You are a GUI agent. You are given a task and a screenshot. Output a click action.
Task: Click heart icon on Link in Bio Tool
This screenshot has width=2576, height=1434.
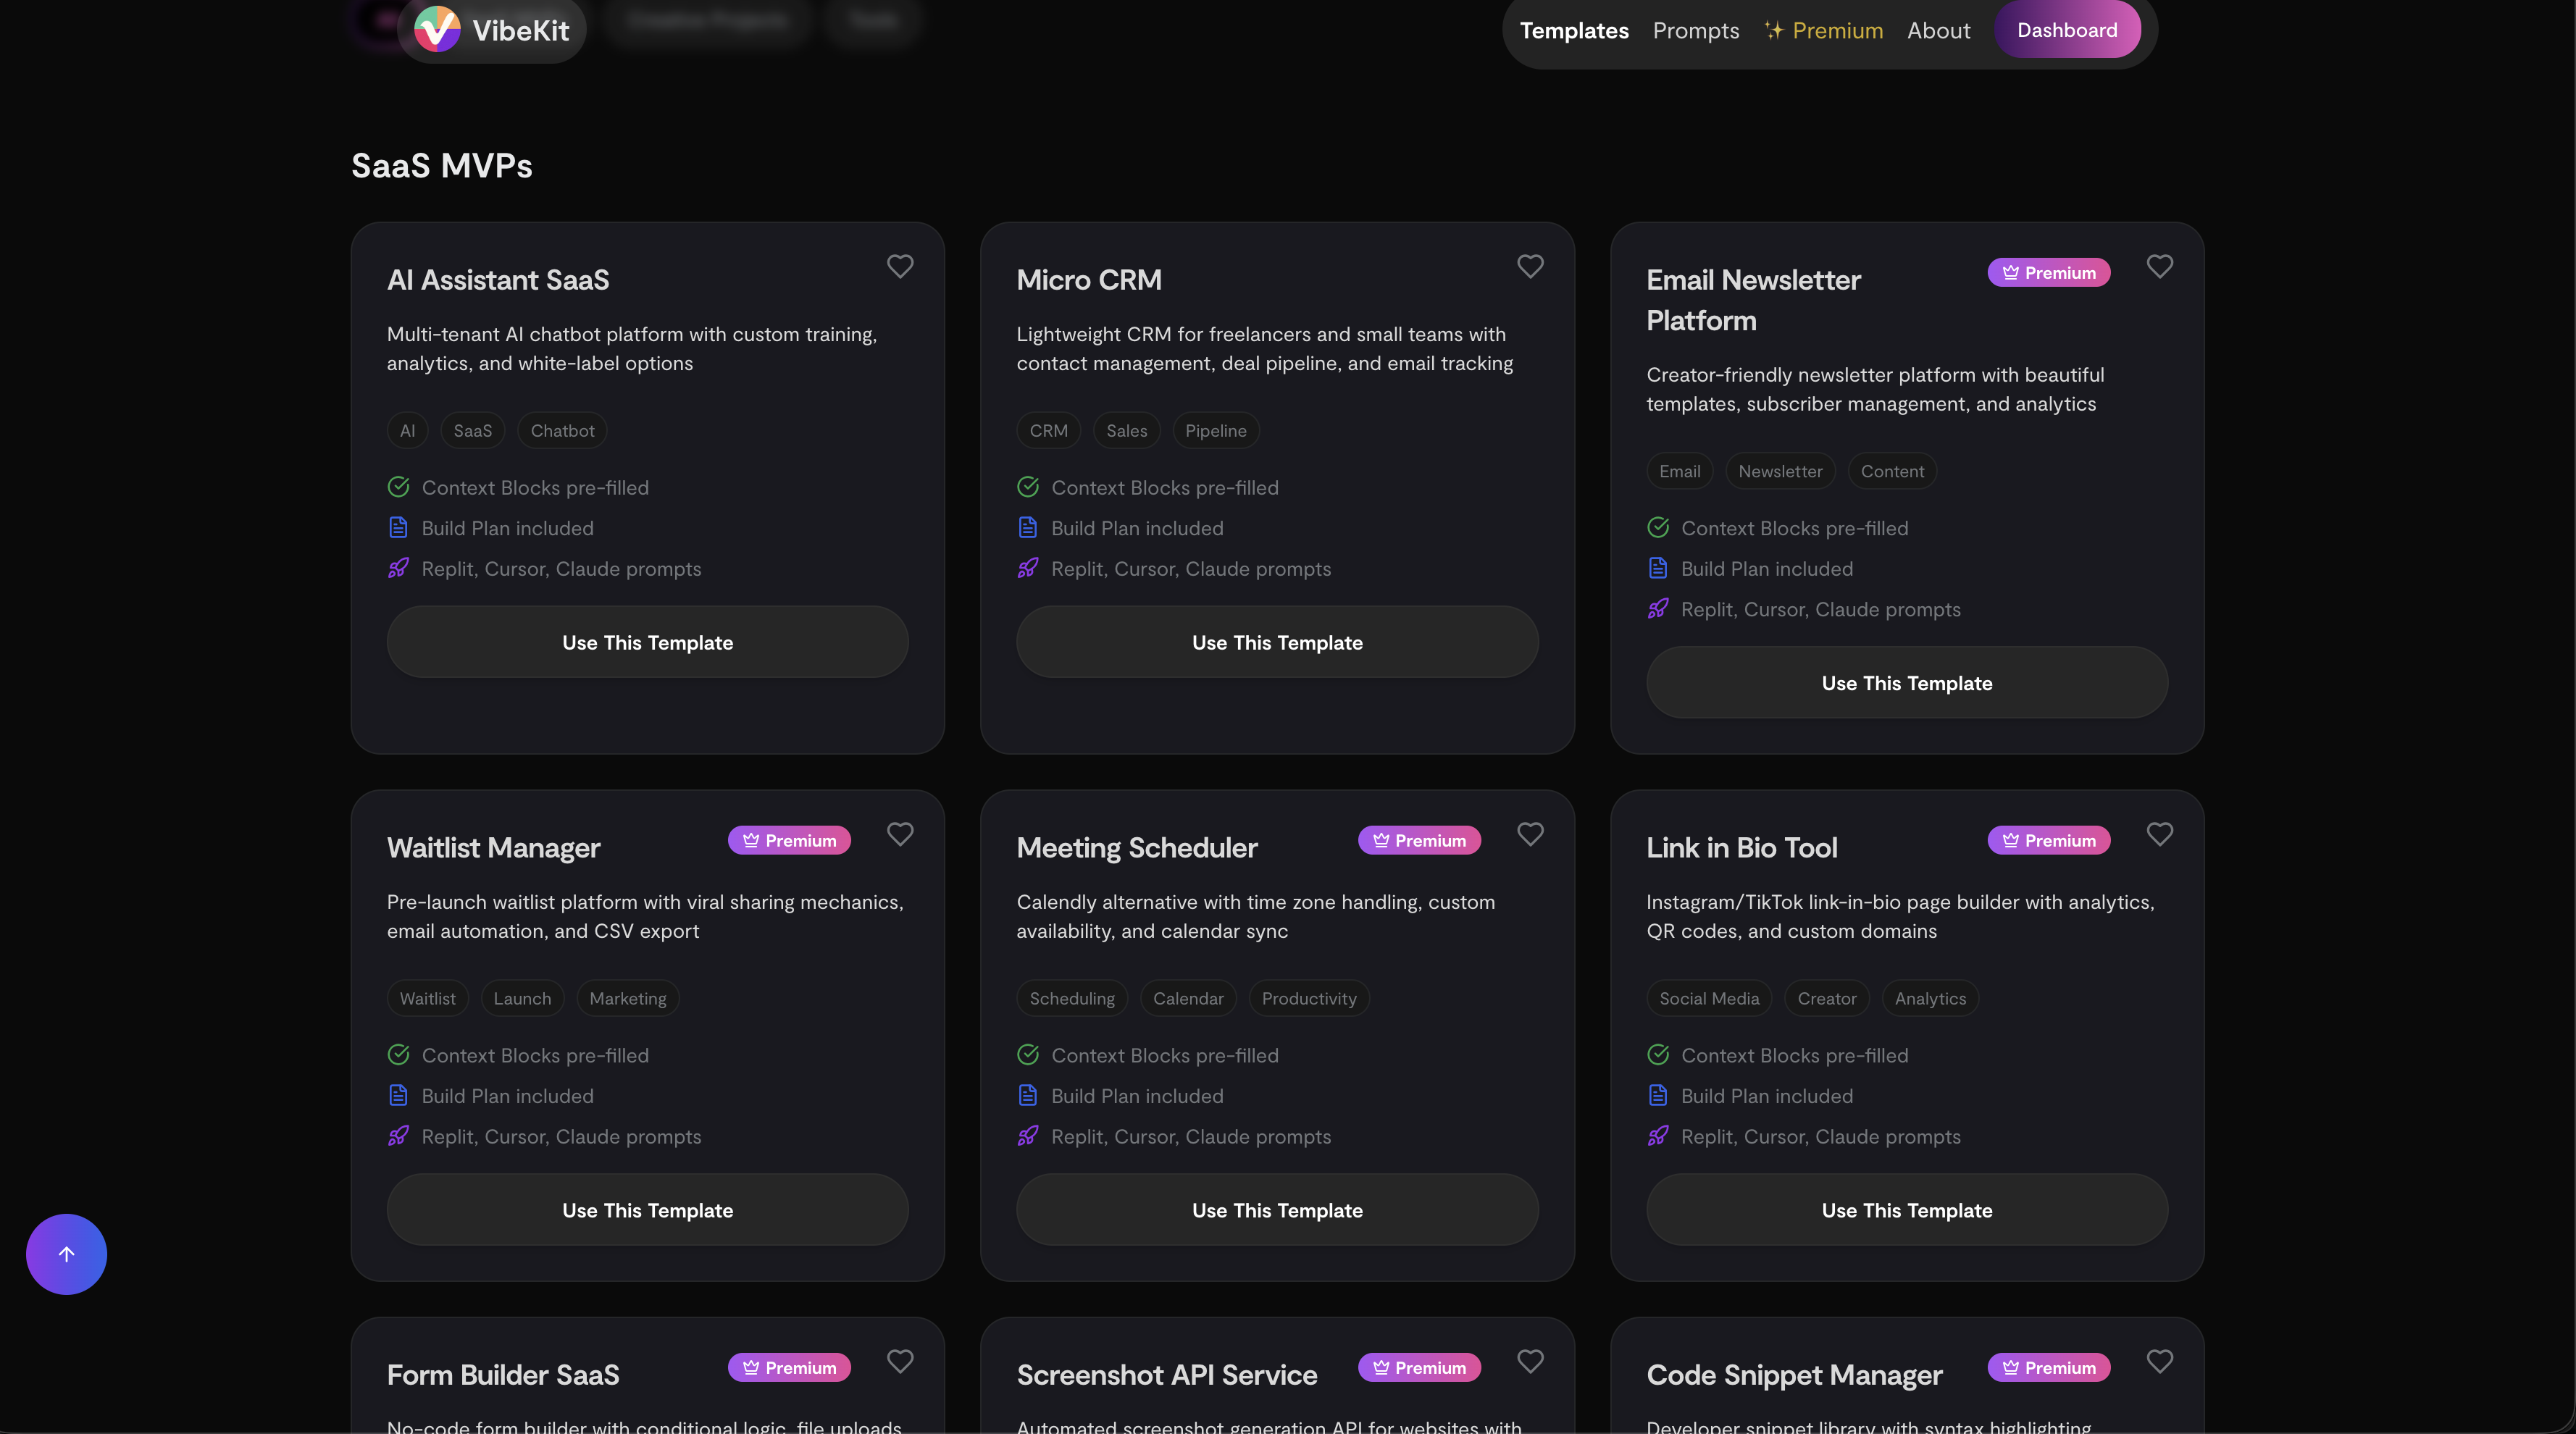tap(2159, 834)
